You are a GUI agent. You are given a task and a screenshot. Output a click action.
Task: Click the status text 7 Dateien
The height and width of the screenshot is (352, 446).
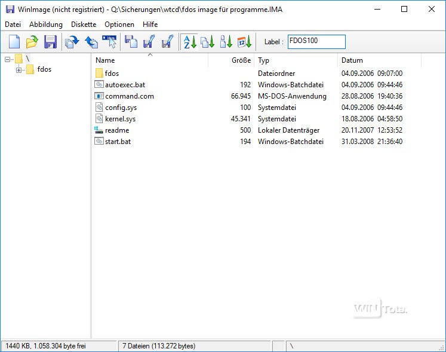(x=159, y=346)
